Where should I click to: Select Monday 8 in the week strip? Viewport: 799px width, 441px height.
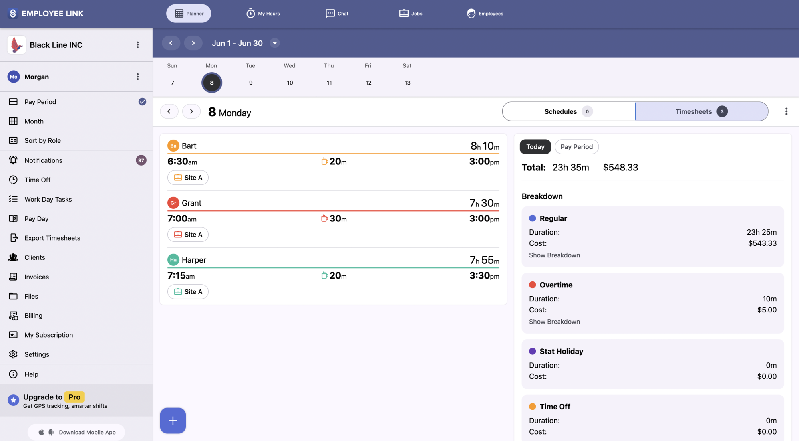[x=212, y=83]
